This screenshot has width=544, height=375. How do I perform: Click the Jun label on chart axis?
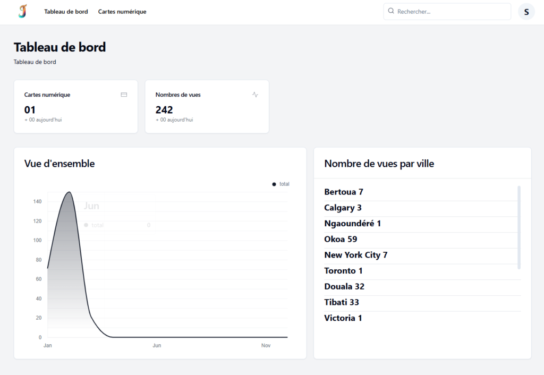tap(157, 346)
